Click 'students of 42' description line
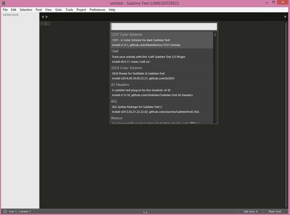Viewport: 290px width, 215px height. click(141, 90)
